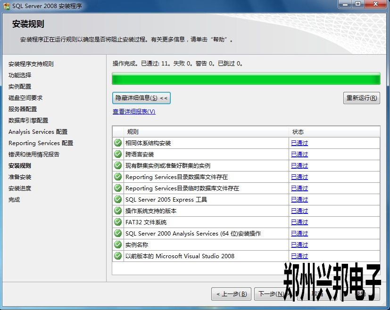Click the 实例配置 step in the sidebar
The width and height of the screenshot is (390, 310).
click(20, 86)
